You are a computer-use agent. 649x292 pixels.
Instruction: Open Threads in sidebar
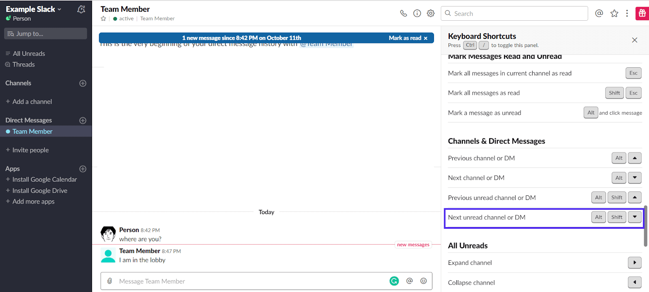click(24, 64)
